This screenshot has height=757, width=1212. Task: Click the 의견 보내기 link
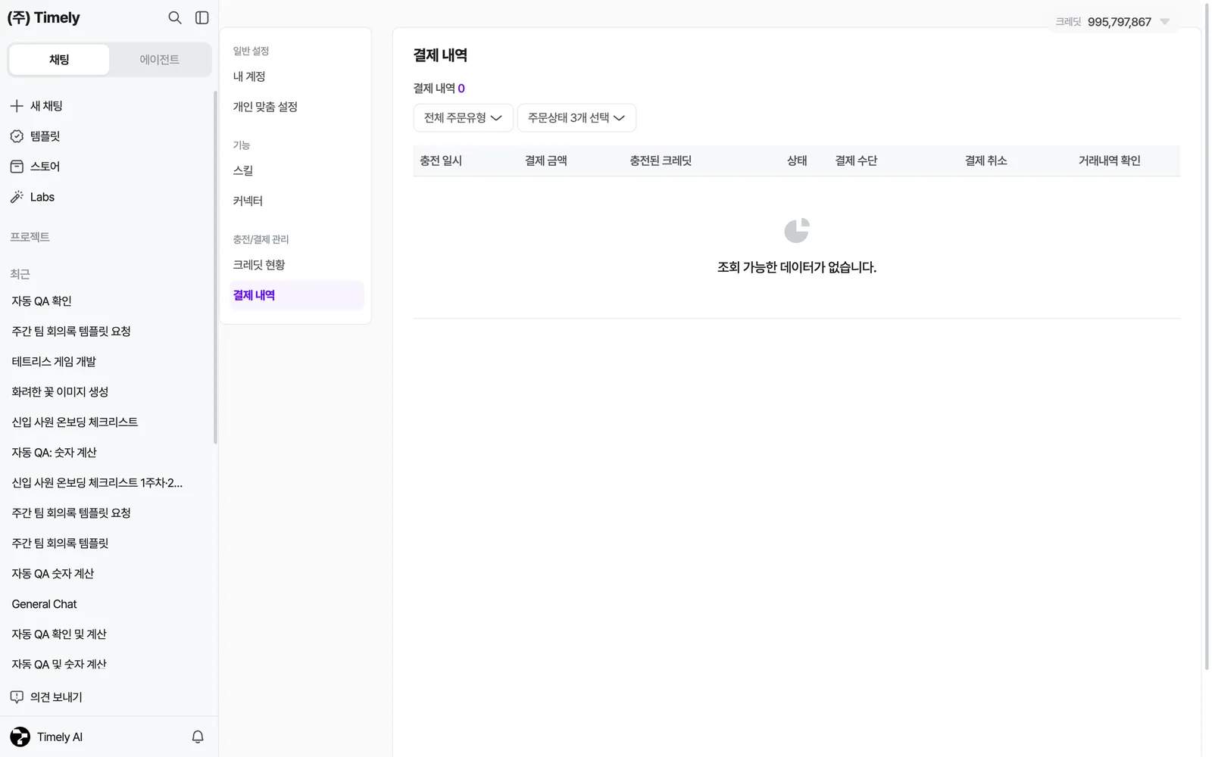pos(56,697)
